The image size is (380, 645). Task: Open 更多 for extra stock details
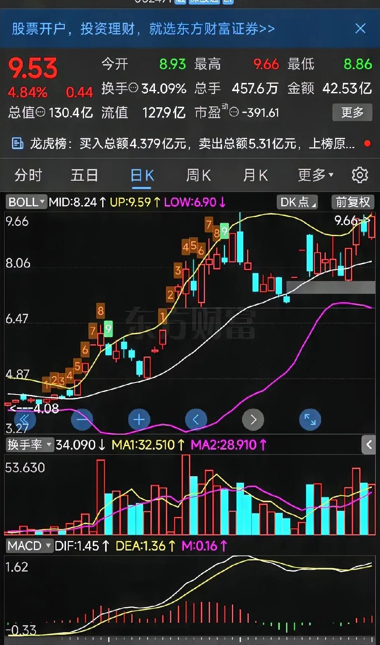pos(352,113)
